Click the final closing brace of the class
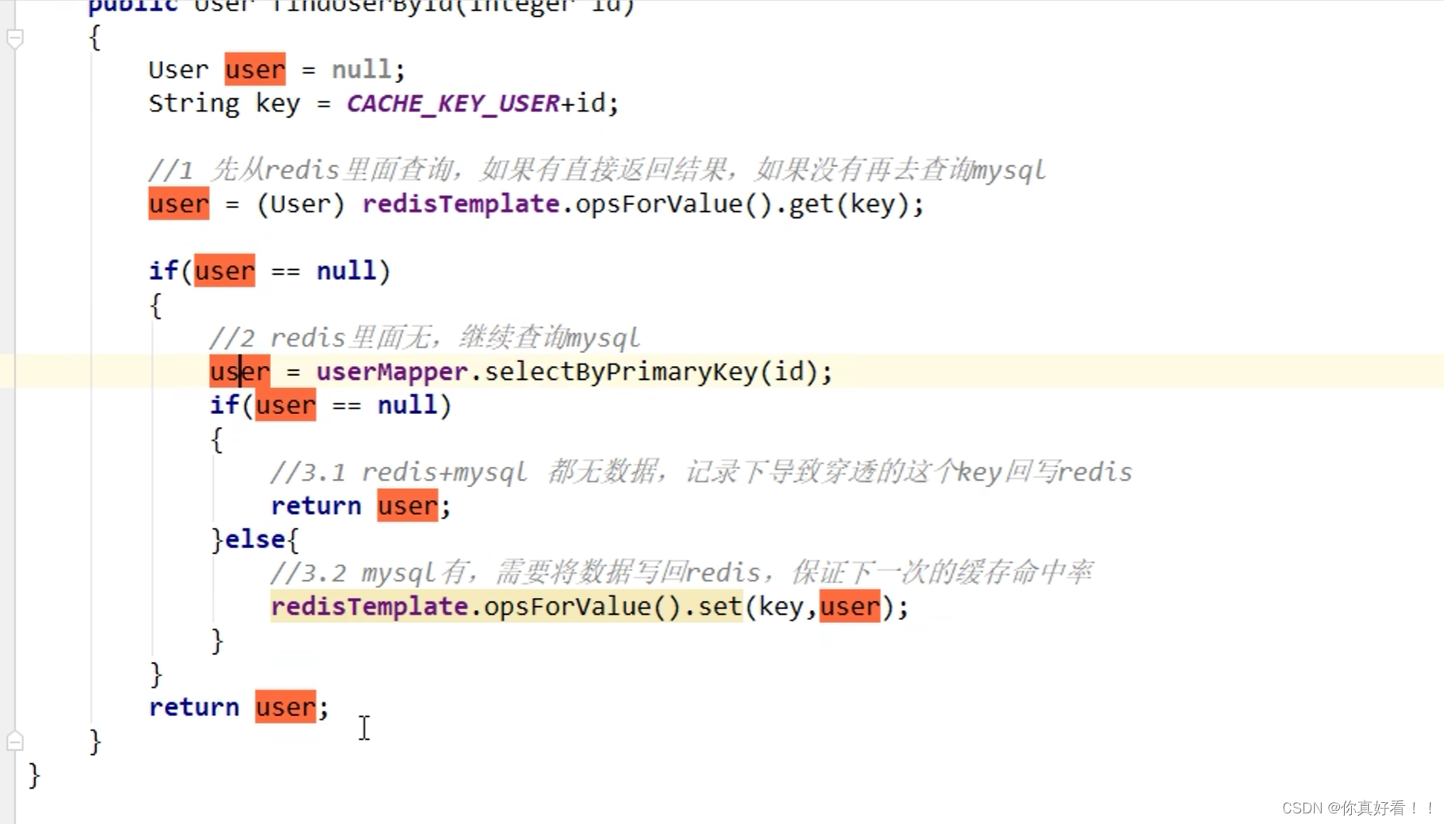The image size is (1444, 824). point(33,776)
